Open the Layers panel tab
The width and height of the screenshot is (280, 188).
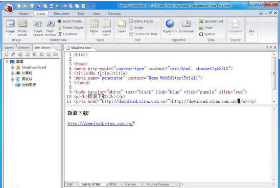coord(9,48)
